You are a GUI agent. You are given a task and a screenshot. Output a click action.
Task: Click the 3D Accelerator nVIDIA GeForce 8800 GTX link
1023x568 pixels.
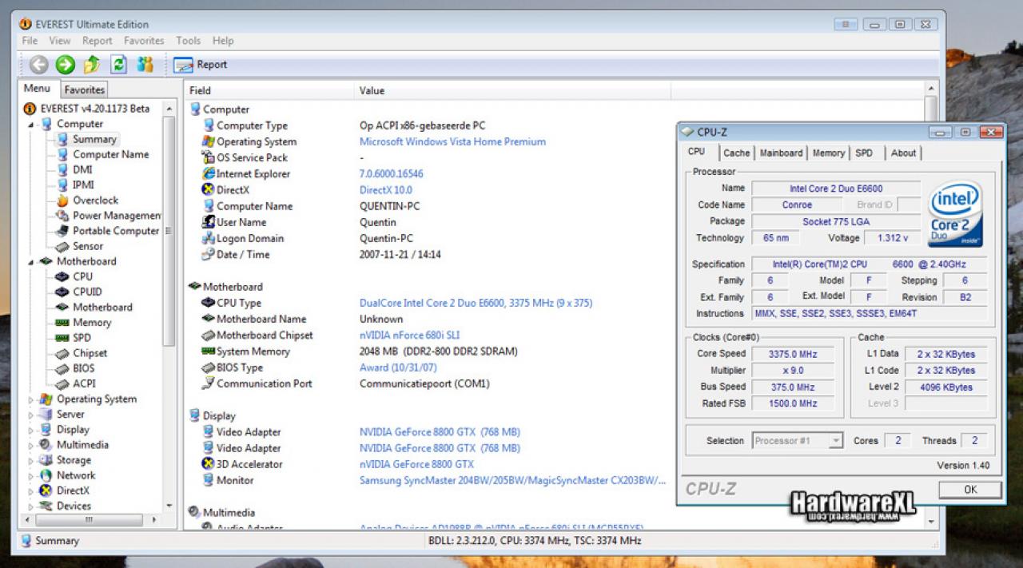tap(416, 464)
